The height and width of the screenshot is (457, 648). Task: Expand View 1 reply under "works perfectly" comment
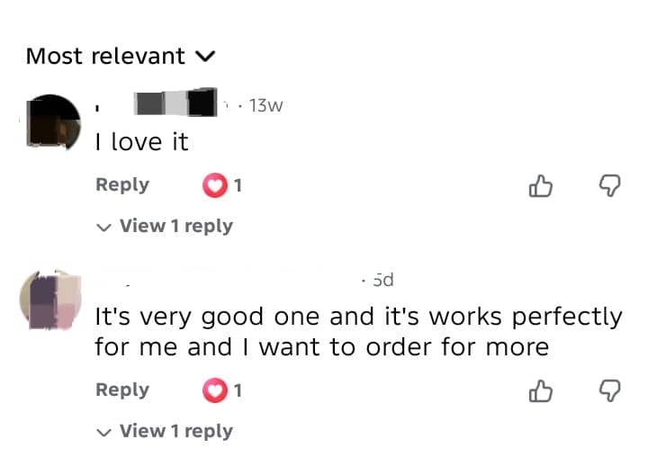(166, 431)
